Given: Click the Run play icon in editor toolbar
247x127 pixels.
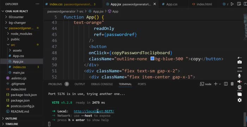Looking at the screenshot, I should tap(232, 4).
